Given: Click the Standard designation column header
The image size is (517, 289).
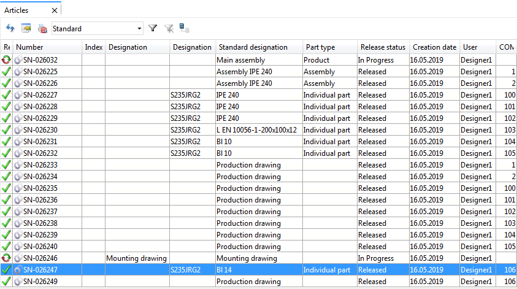Looking at the screenshot, I should click(253, 47).
